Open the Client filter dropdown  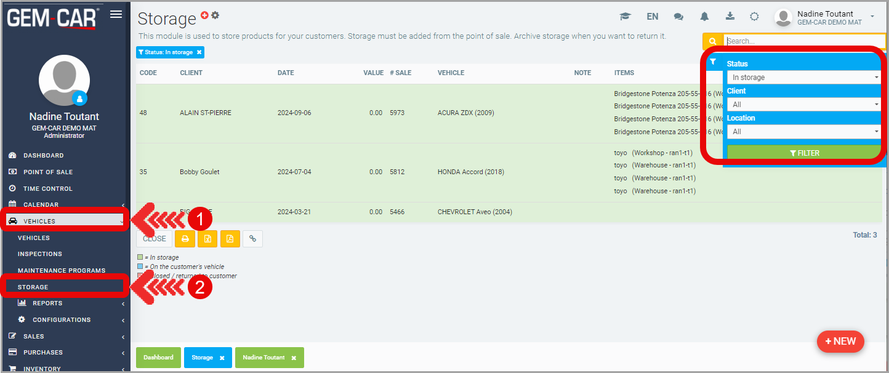[x=803, y=105]
